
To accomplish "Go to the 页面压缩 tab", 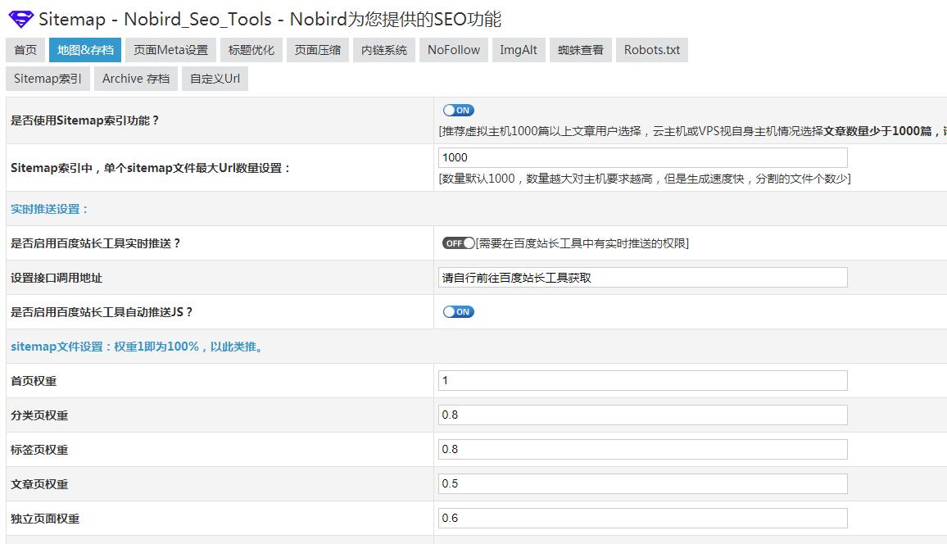I will 317,49.
